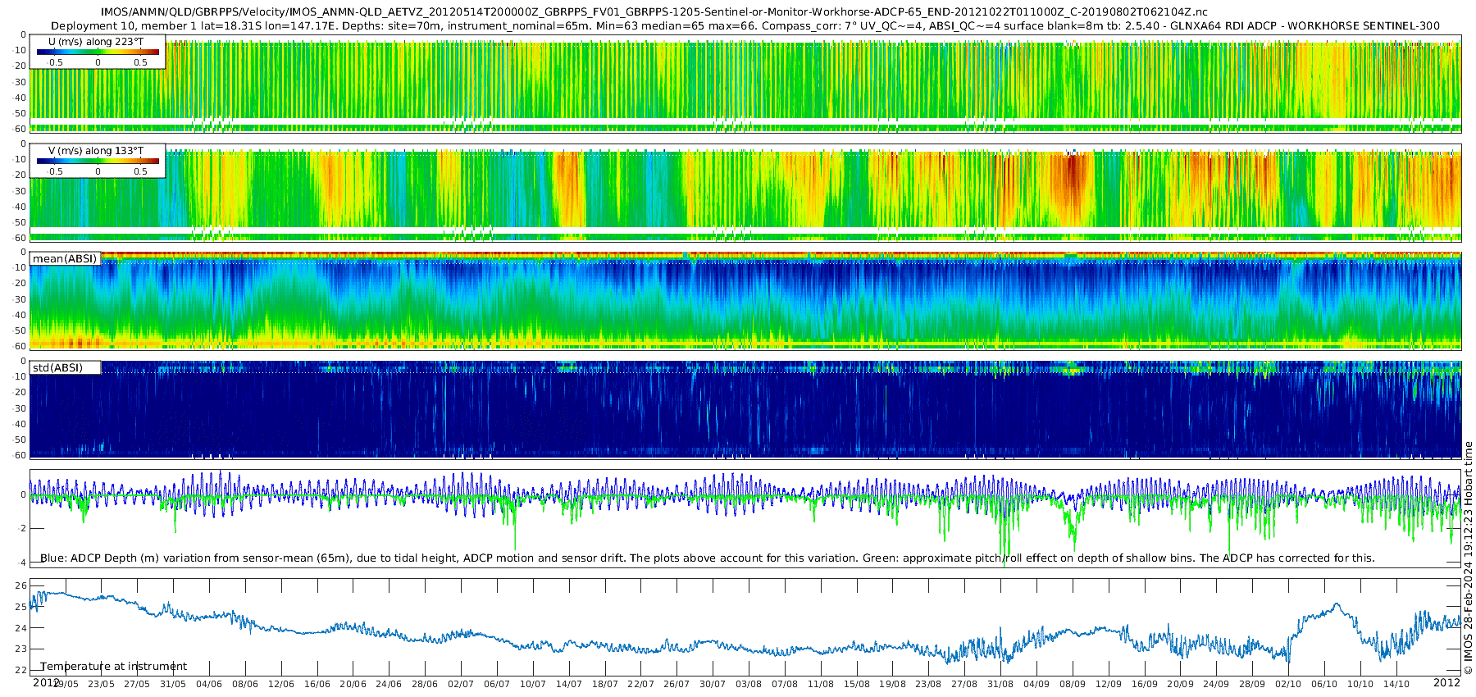
Task: Click the '04/06' date tick label
Action: point(209,684)
